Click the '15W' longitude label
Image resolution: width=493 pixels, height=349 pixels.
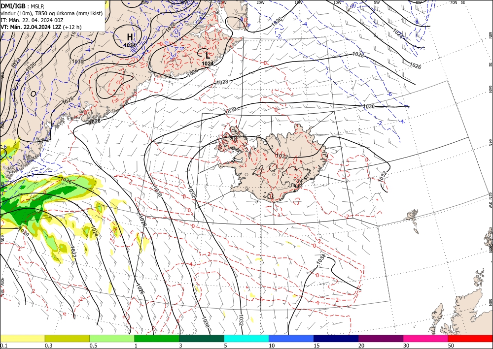point(299,2)
